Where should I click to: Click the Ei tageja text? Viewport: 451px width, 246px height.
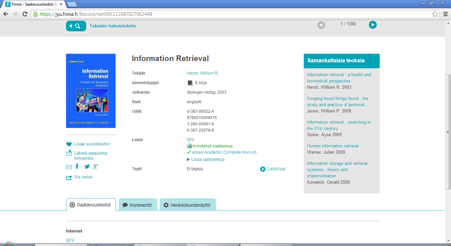pos(195,169)
